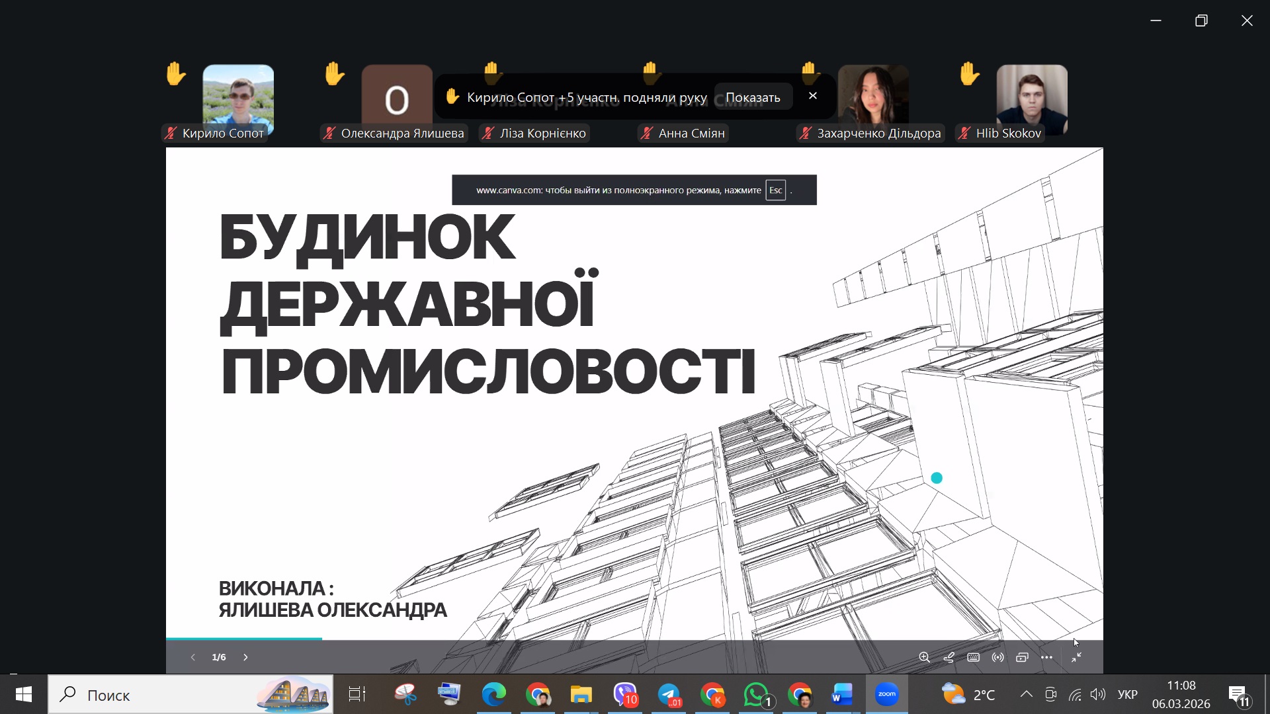This screenshot has width=1270, height=714.
Task: Switch input language via УКР indicator
Action: tap(1127, 694)
